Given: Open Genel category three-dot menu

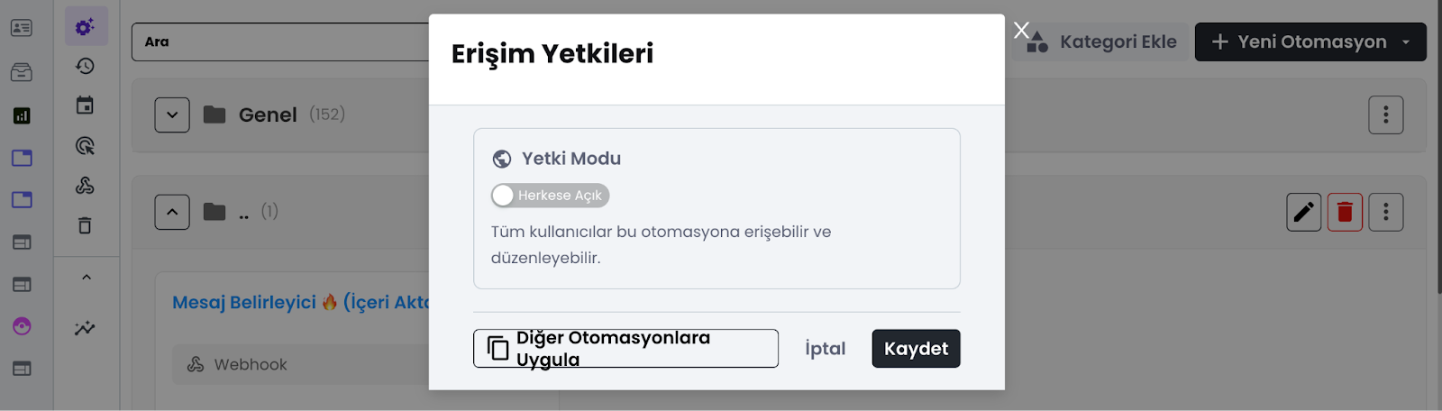Looking at the screenshot, I should 1385,114.
